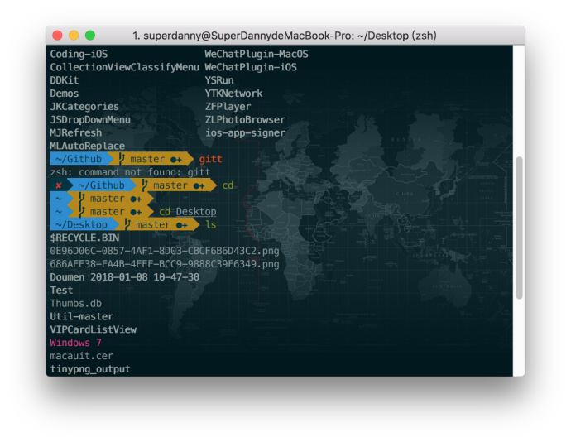The width and height of the screenshot is (571, 442).
Task: Click the red close window button
Action: (57, 36)
